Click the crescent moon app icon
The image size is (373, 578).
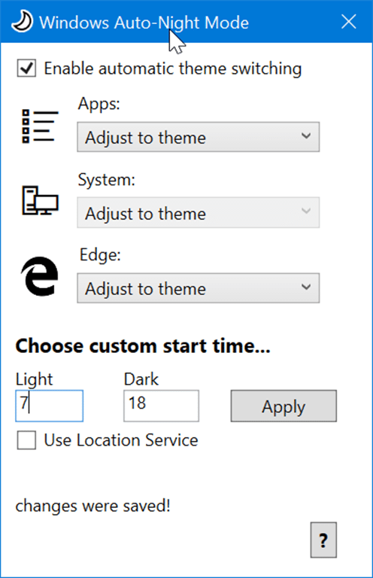pyautogui.click(x=22, y=22)
